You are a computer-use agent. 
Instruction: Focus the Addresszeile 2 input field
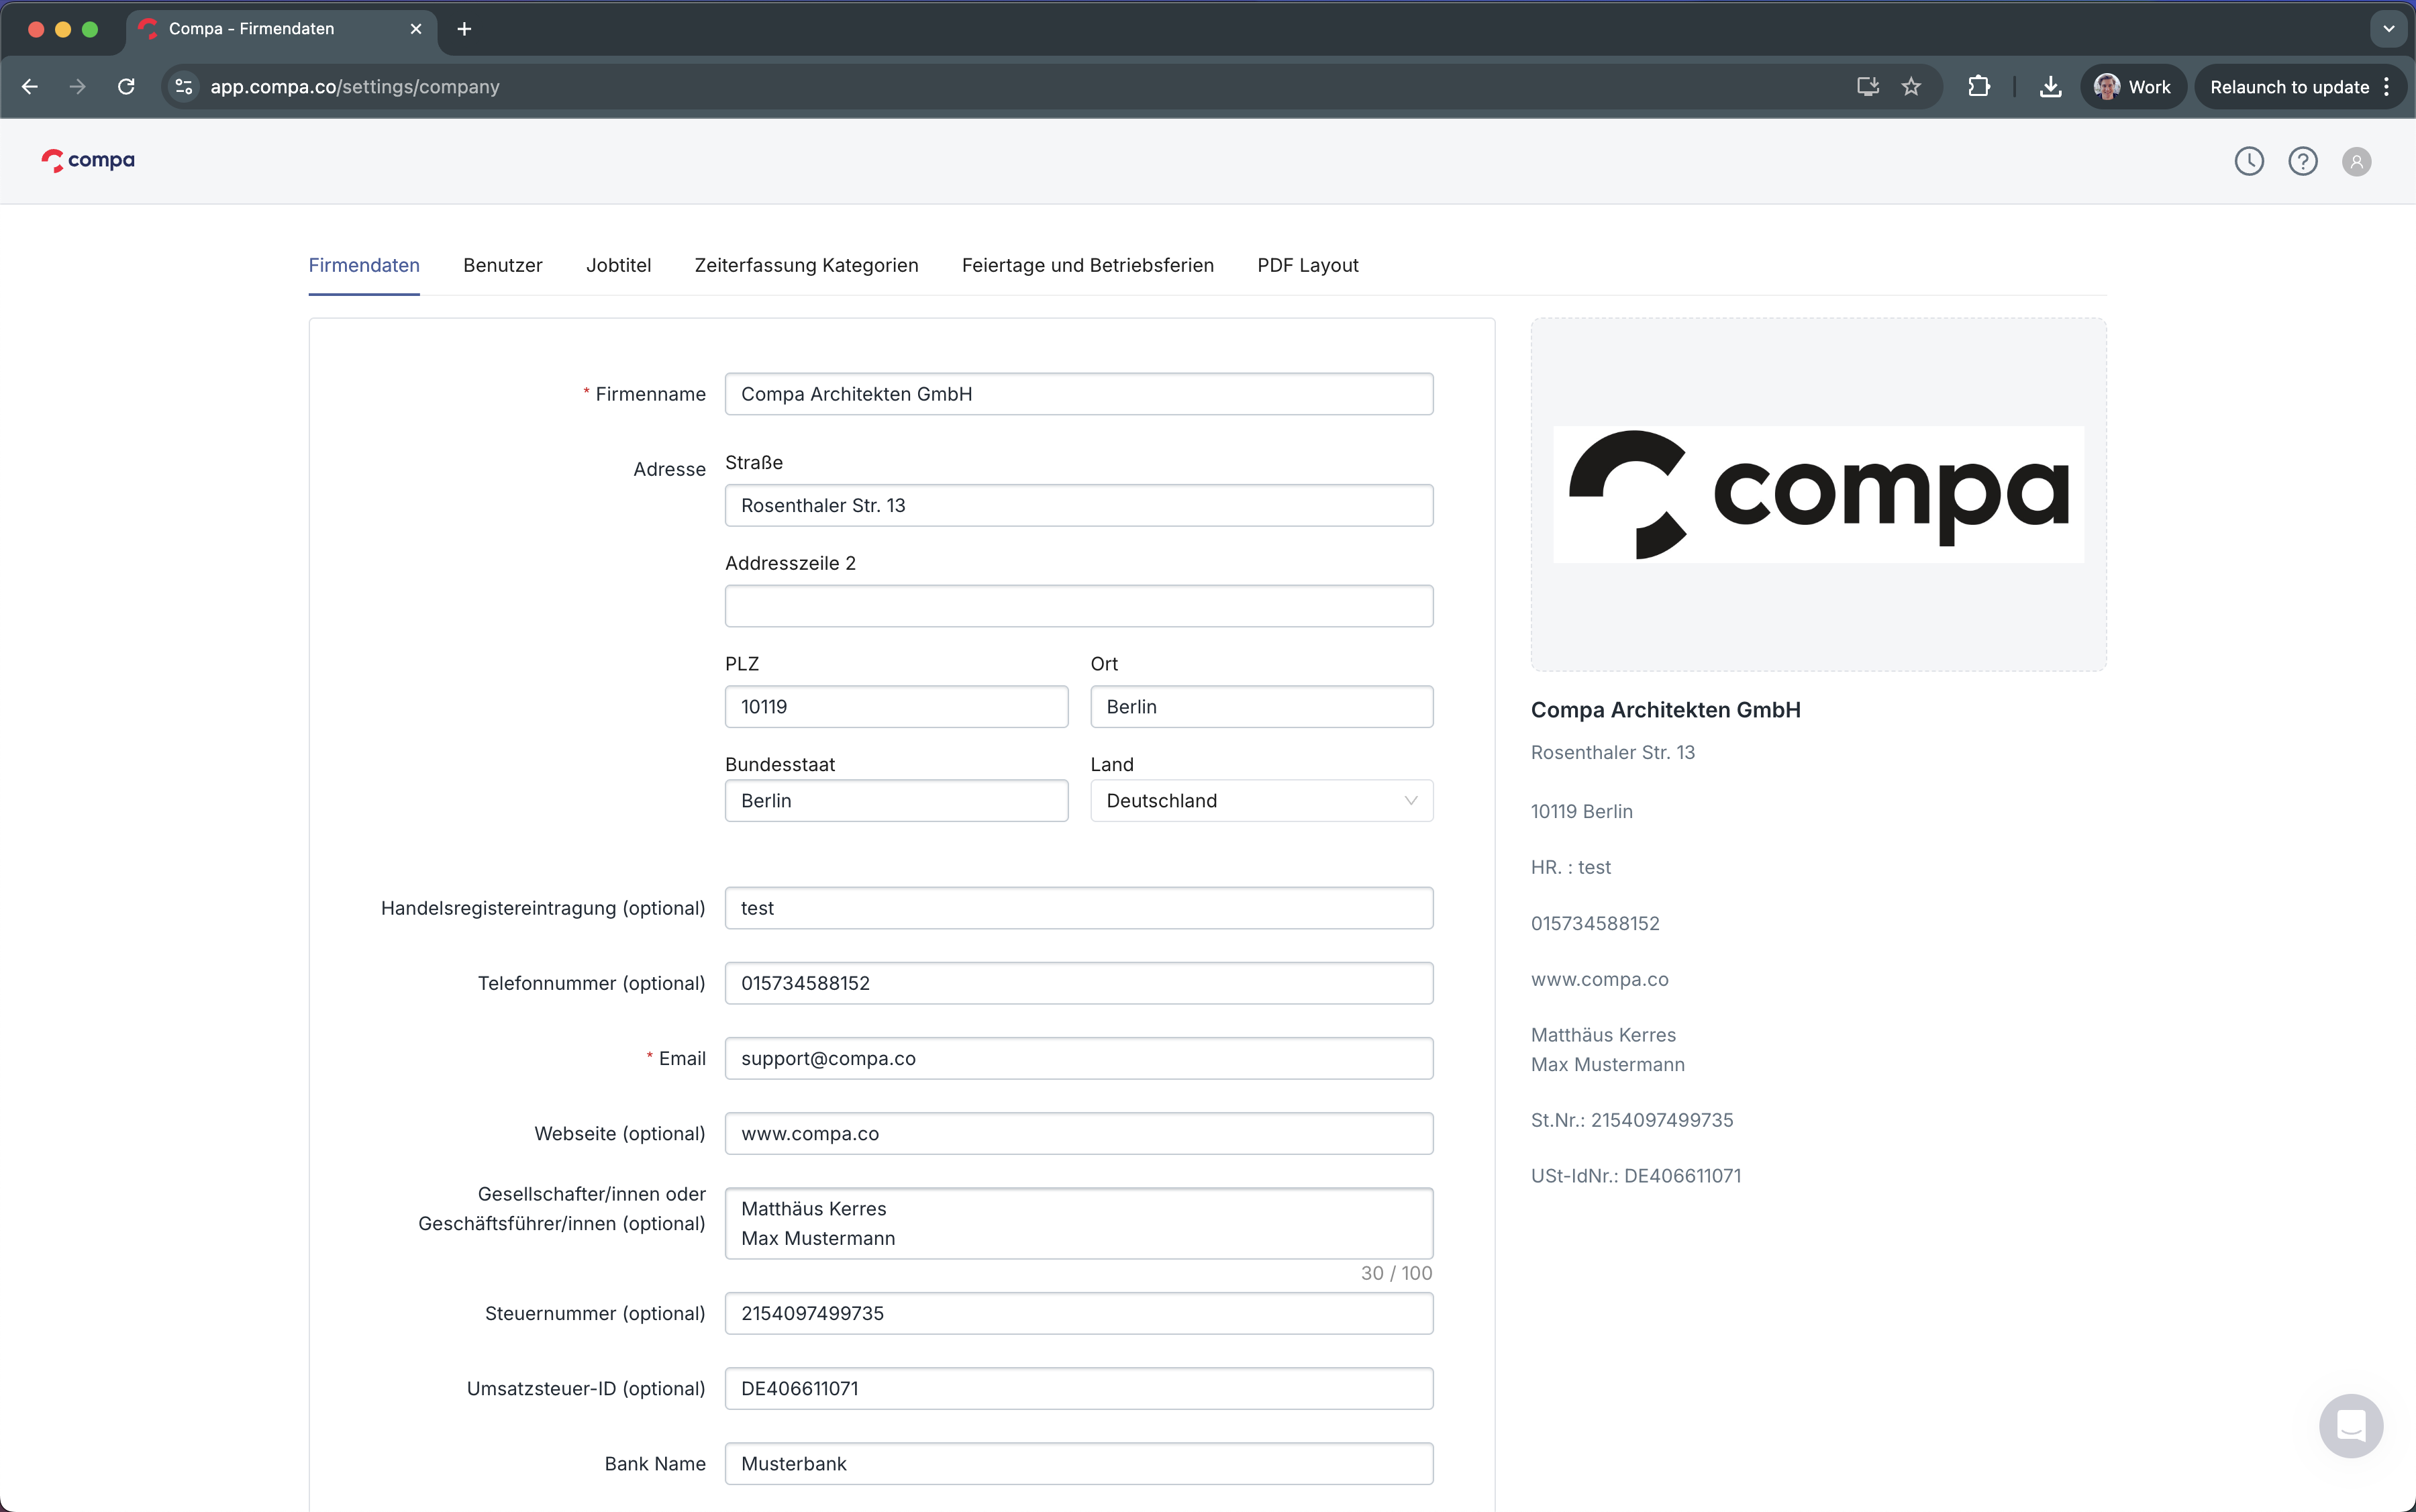tap(1078, 606)
